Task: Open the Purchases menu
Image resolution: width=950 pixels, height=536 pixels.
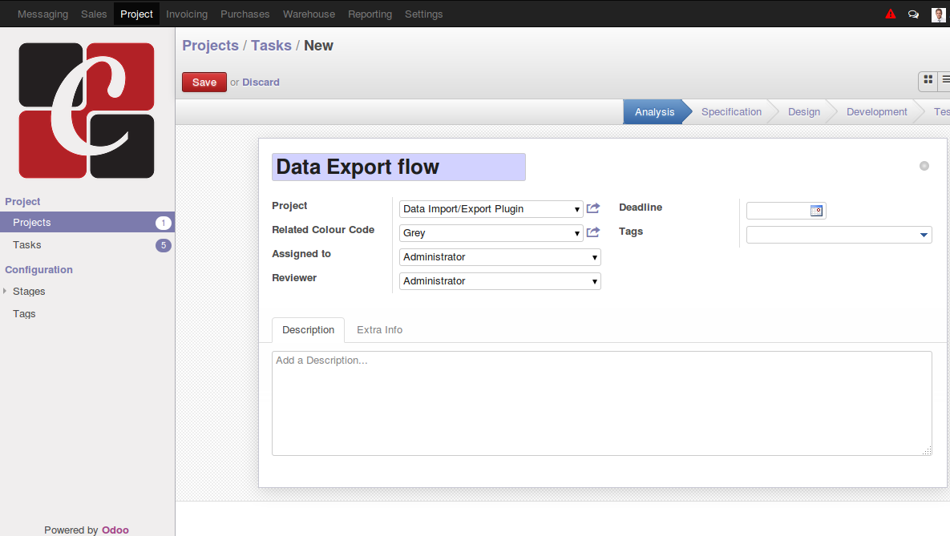Action: point(245,14)
